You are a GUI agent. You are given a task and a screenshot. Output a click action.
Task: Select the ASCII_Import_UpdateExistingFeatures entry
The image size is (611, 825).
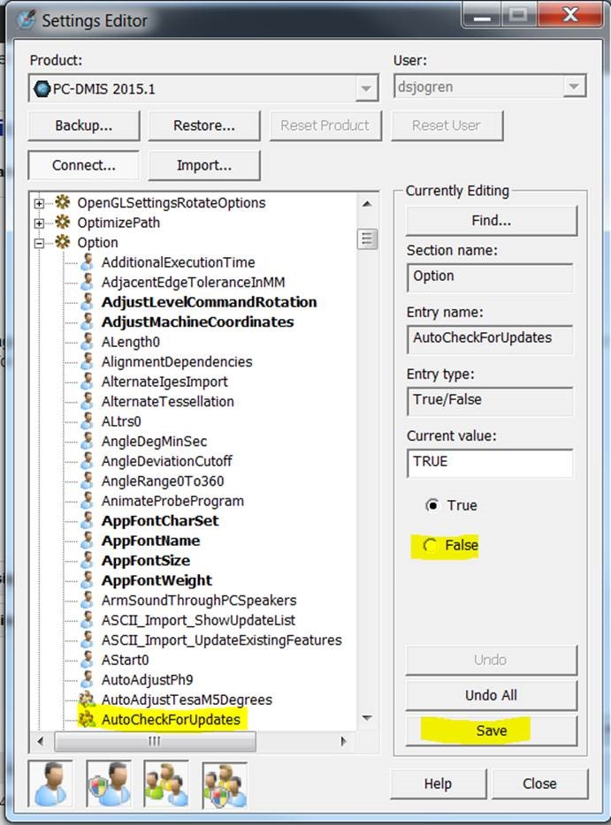(221, 640)
